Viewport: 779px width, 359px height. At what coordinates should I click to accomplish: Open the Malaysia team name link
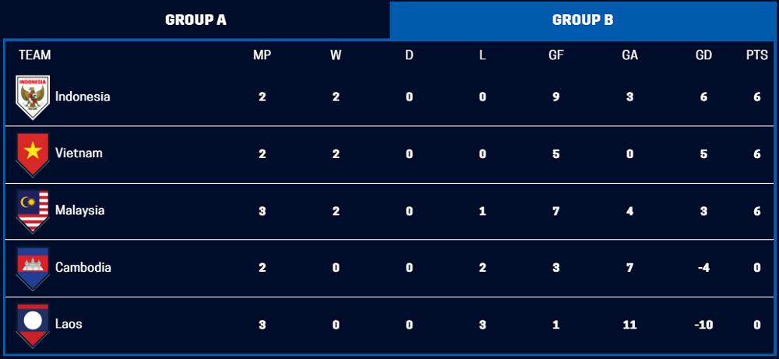coord(79,210)
